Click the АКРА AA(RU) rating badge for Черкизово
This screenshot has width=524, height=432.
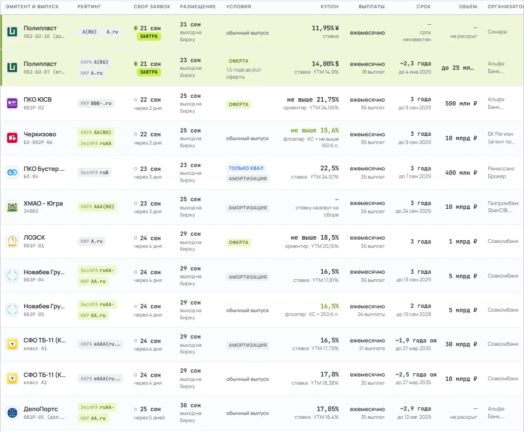pyautogui.click(x=96, y=132)
